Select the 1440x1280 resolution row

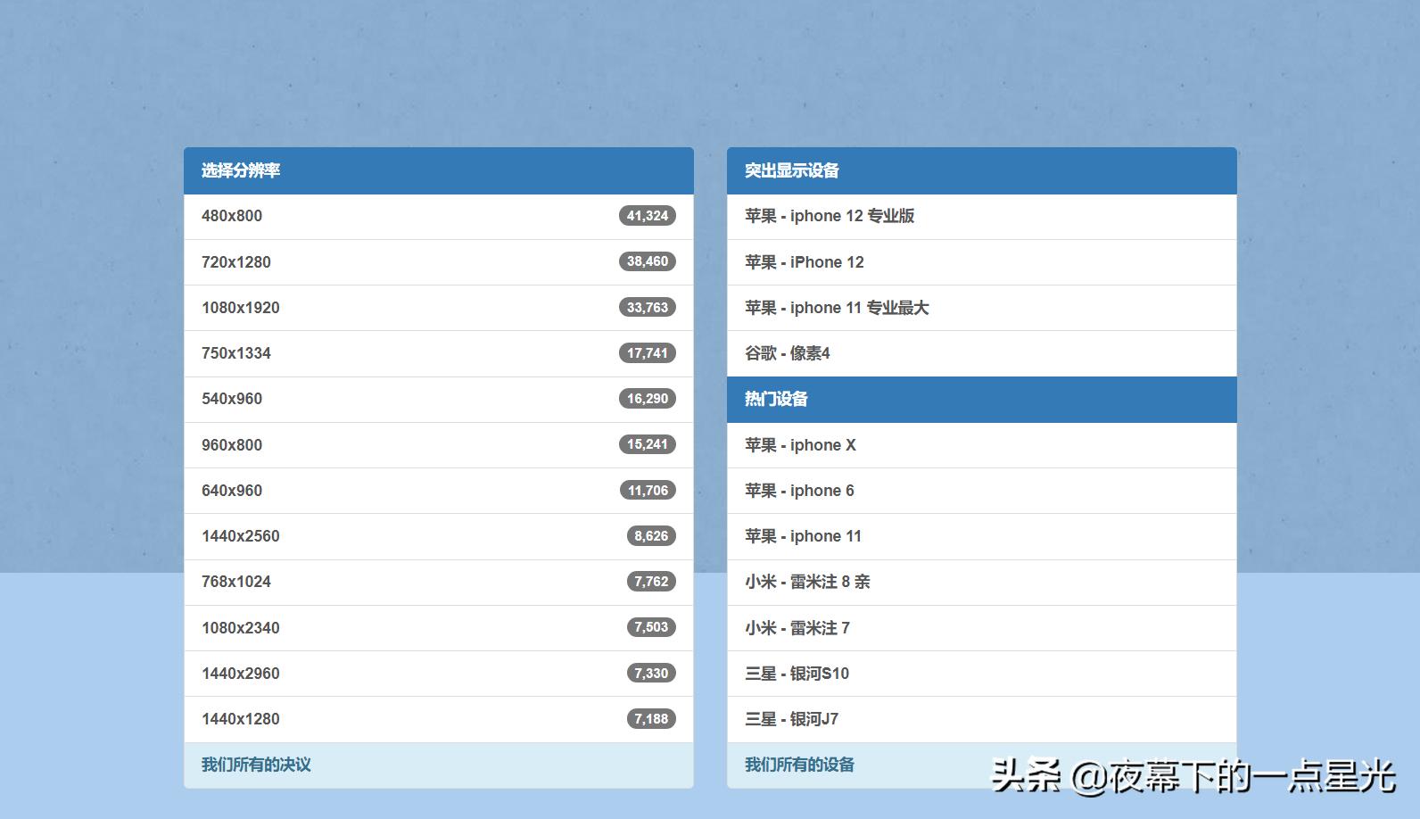pos(439,719)
